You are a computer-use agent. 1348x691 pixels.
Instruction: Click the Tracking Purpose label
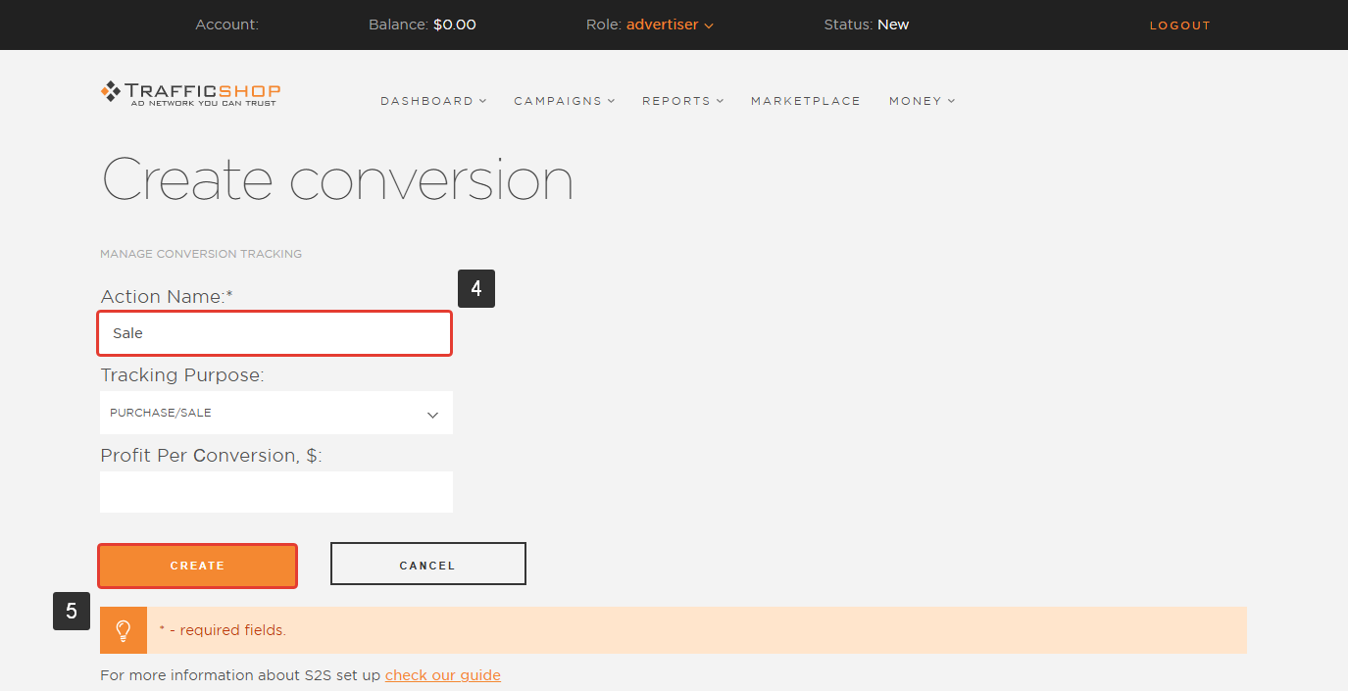click(x=182, y=375)
